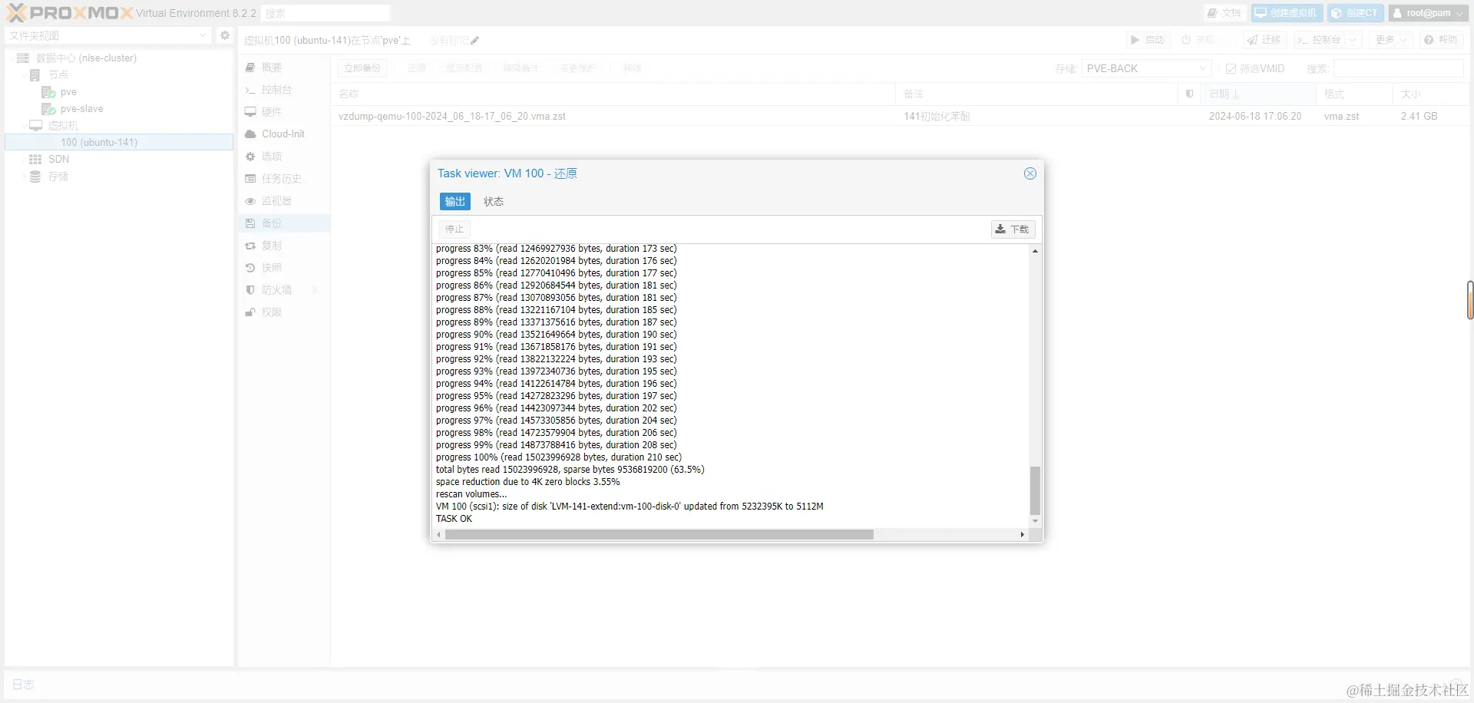Image resolution: width=1474 pixels, height=703 pixels.
Task: Select 100 (ubuntu-141) in tree
Action: click(119, 143)
